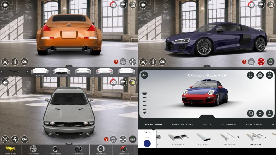Choose the Xeigen rear bumper
Viewport: 276px width, 155px height.
[83, 72]
